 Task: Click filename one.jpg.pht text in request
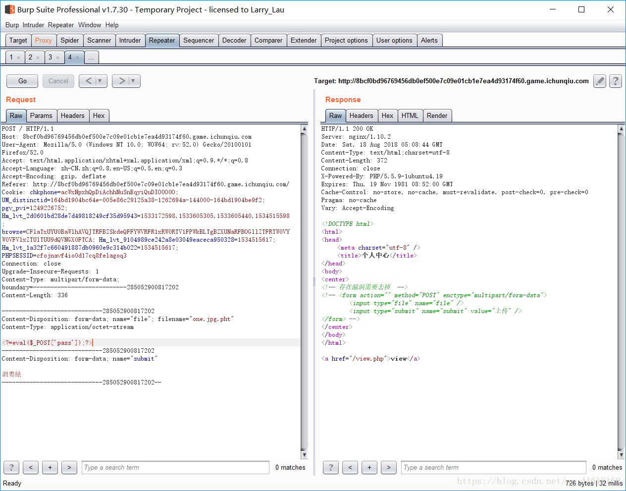pos(211,319)
